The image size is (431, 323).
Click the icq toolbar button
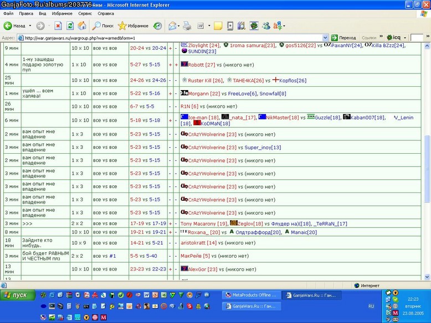394,37
